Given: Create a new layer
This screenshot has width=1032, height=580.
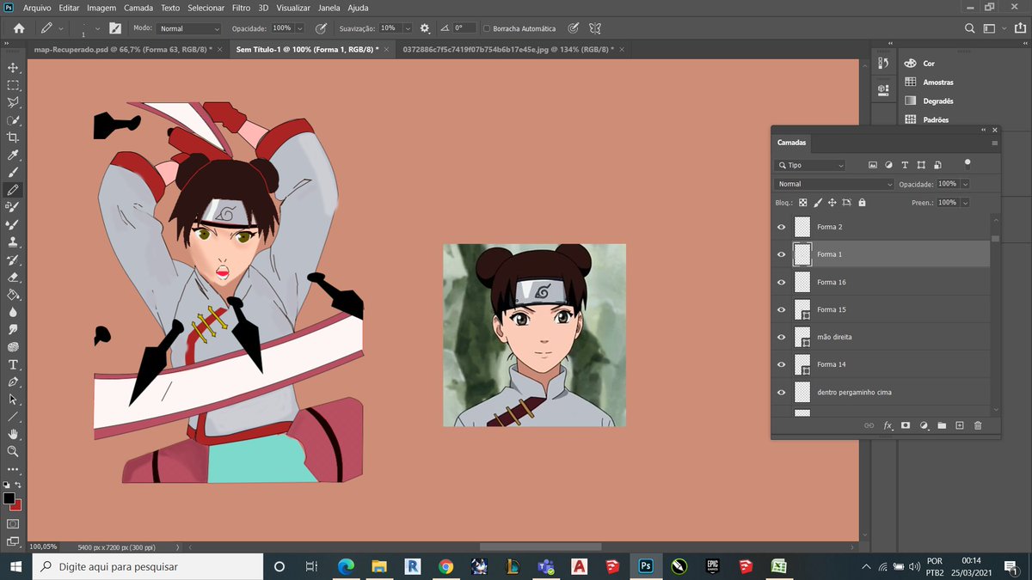Looking at the screenshot, I should 960,425.
